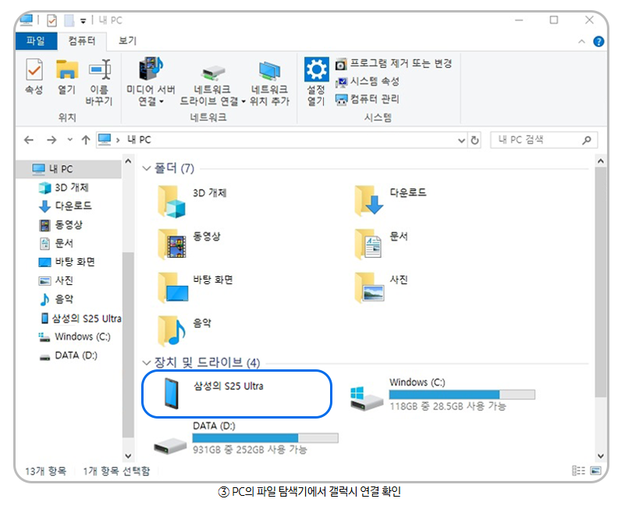Switch to details view in status bar
This screenshot has width=625, height=506.
tap(578, 471)
